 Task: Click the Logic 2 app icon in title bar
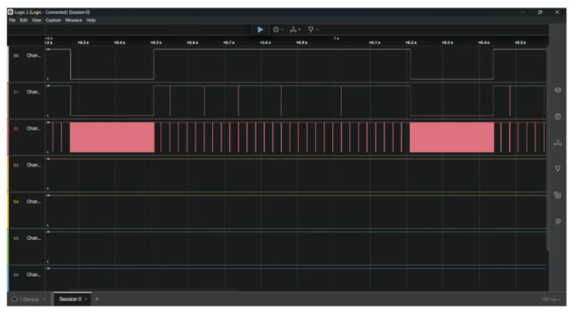[x=11, y=12]
